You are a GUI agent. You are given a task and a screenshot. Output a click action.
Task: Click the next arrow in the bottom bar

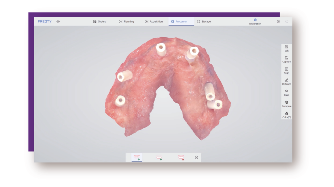pyautogui.click(x=196, y=158)
